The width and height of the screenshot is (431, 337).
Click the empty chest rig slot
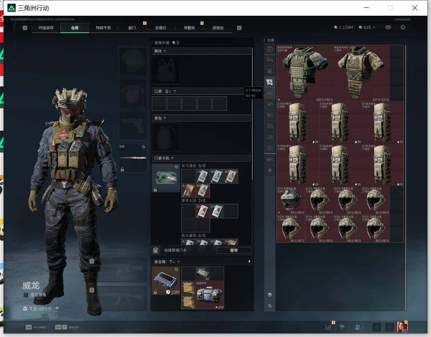pos(166,70)
